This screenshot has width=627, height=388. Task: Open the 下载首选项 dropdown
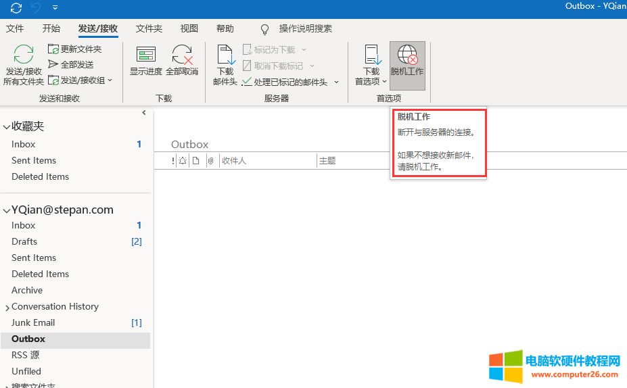(x=371, y=65)
